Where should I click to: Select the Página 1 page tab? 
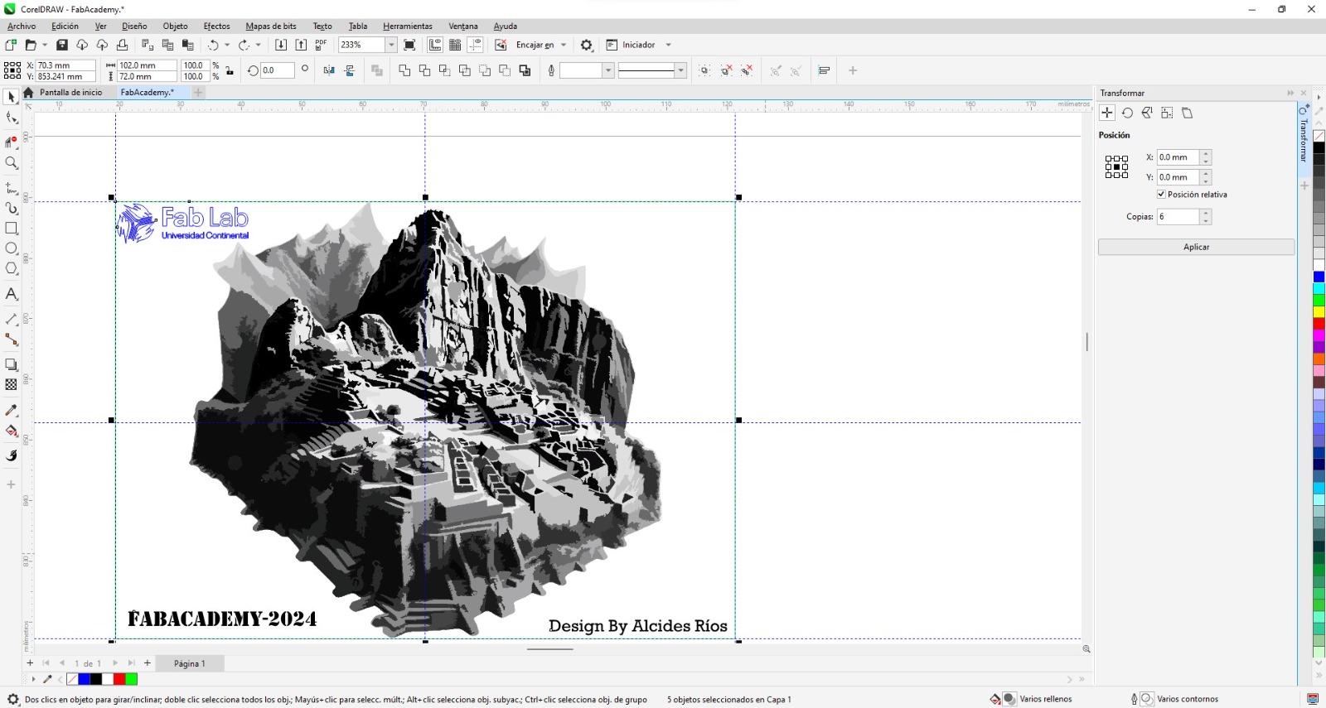pyautogui.click(x=189, y=663)
